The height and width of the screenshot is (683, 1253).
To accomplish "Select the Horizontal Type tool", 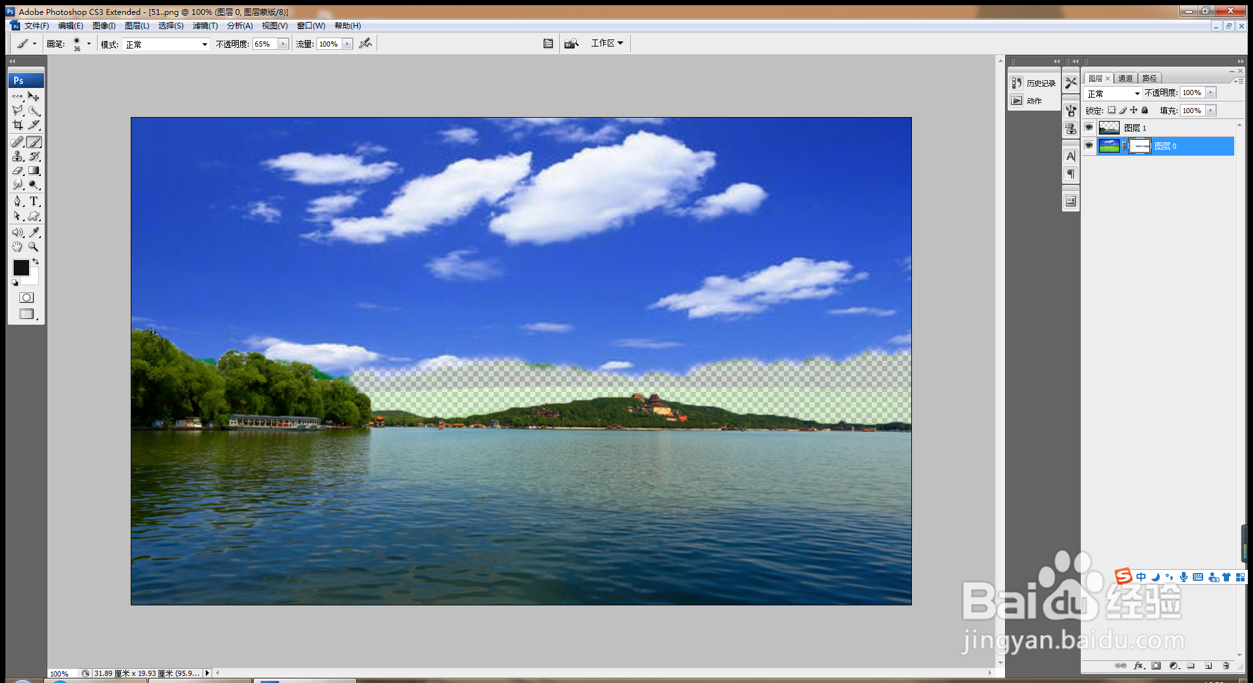I will click(34, 202).
